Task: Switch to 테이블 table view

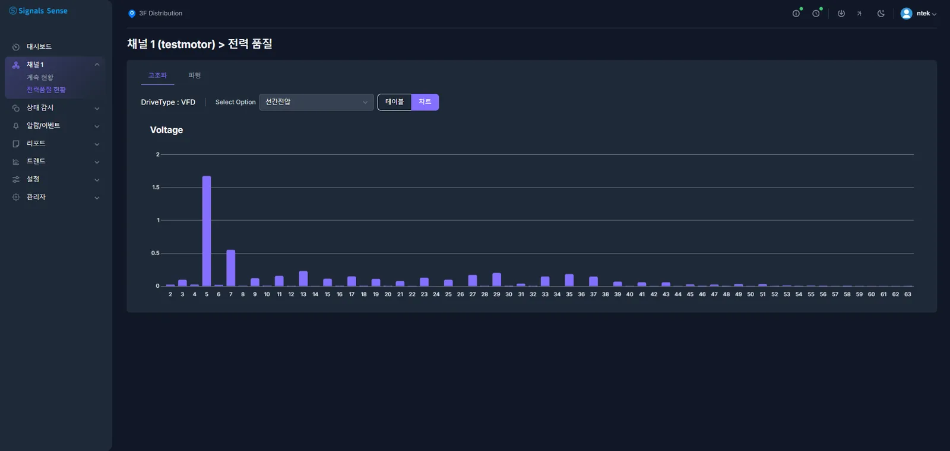Action: point(394,102)
